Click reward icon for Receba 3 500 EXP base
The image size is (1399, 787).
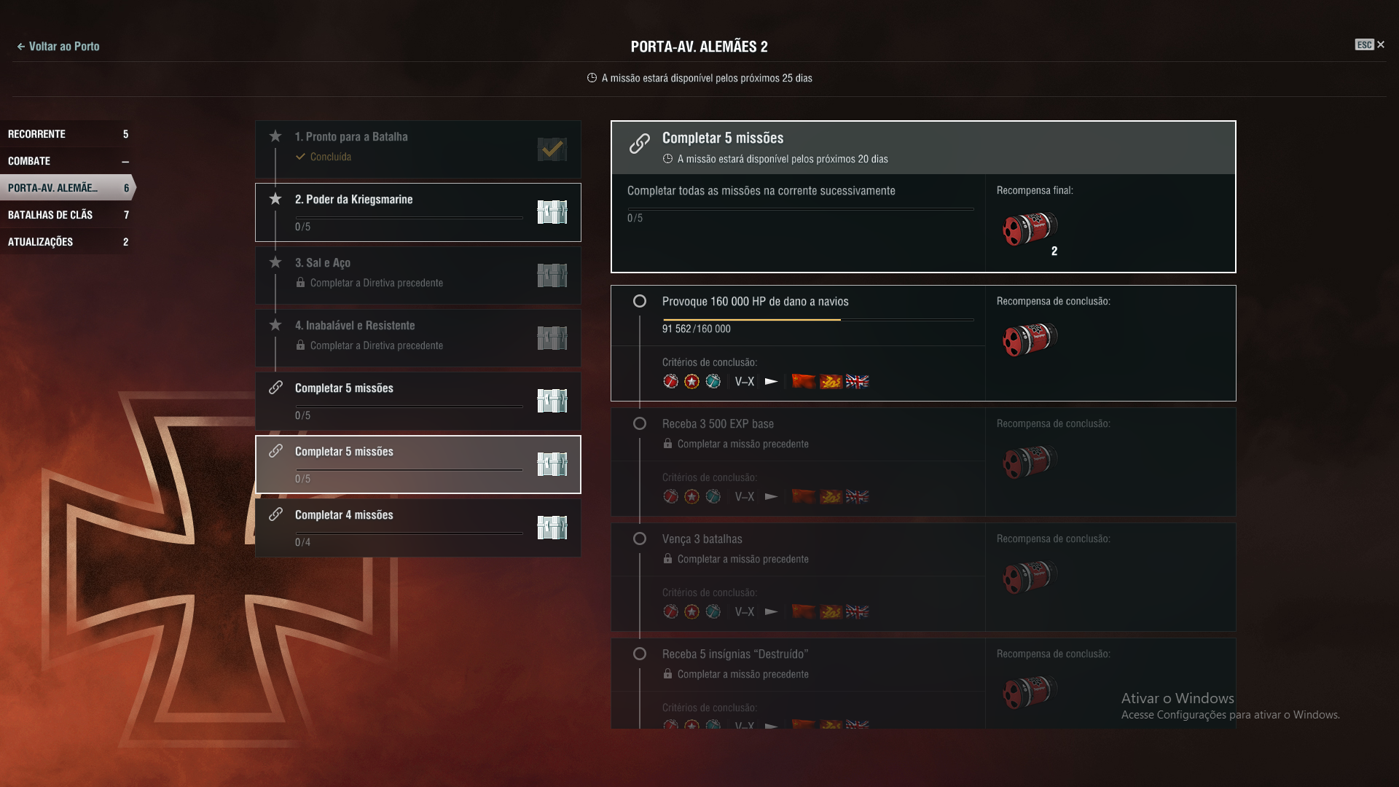1030,462
